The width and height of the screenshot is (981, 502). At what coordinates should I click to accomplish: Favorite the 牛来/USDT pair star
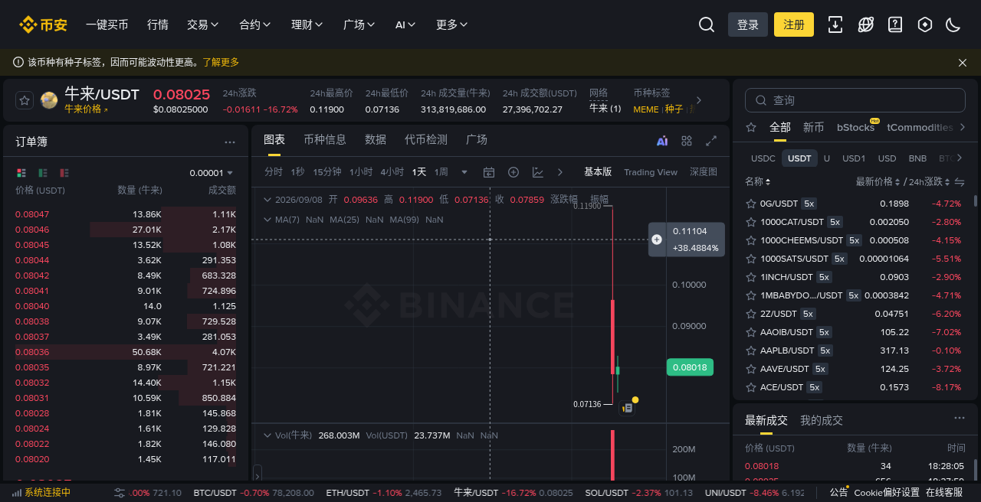point(25,100)
